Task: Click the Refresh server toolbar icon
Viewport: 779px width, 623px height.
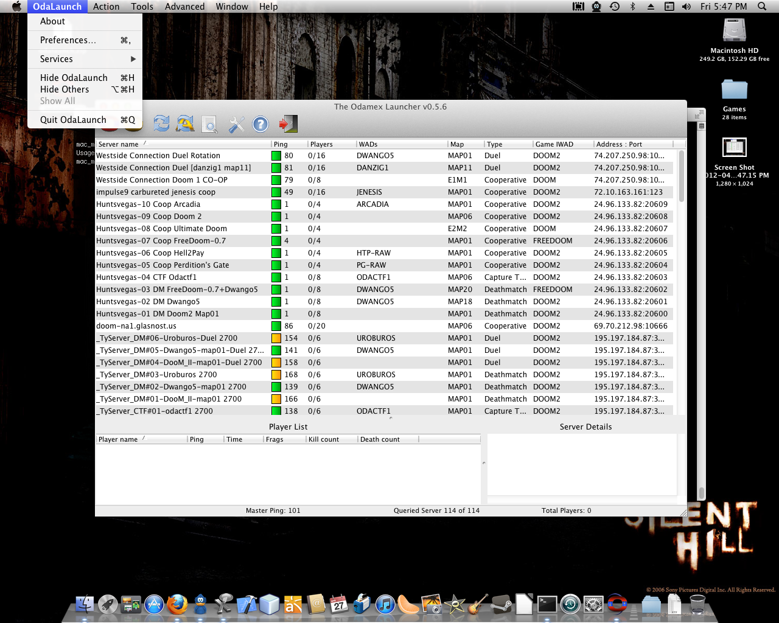Action: (x=161, y=124)
